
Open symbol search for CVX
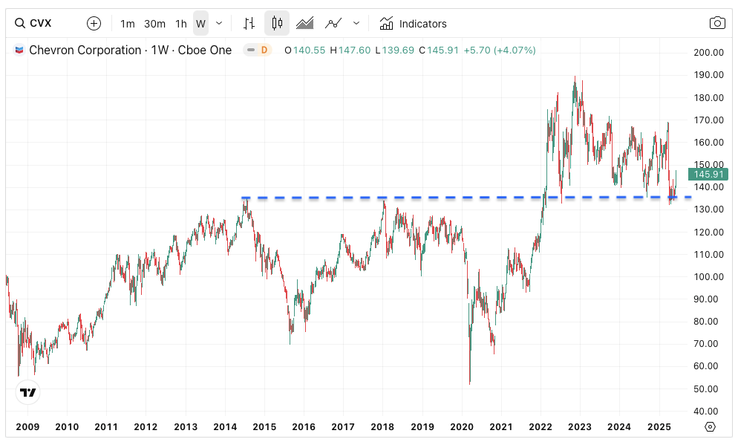point(33,23)
